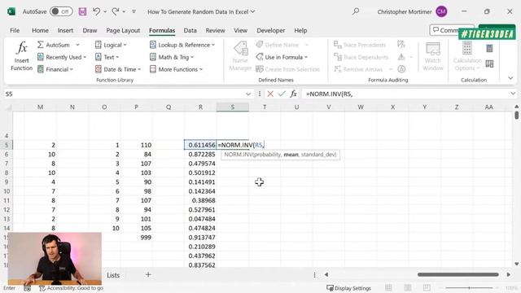Click Define Name button

[282, 45]
